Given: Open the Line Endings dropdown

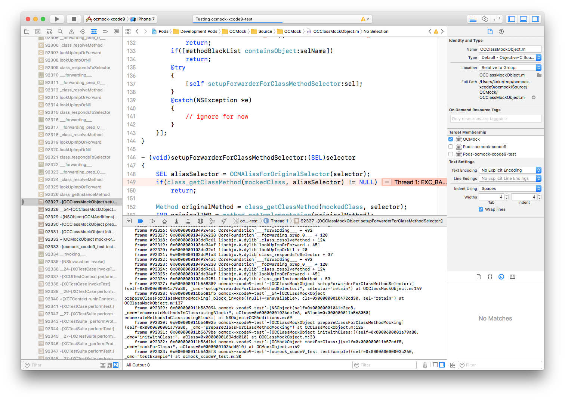Looking at the screenshot, I should point(510,179).
